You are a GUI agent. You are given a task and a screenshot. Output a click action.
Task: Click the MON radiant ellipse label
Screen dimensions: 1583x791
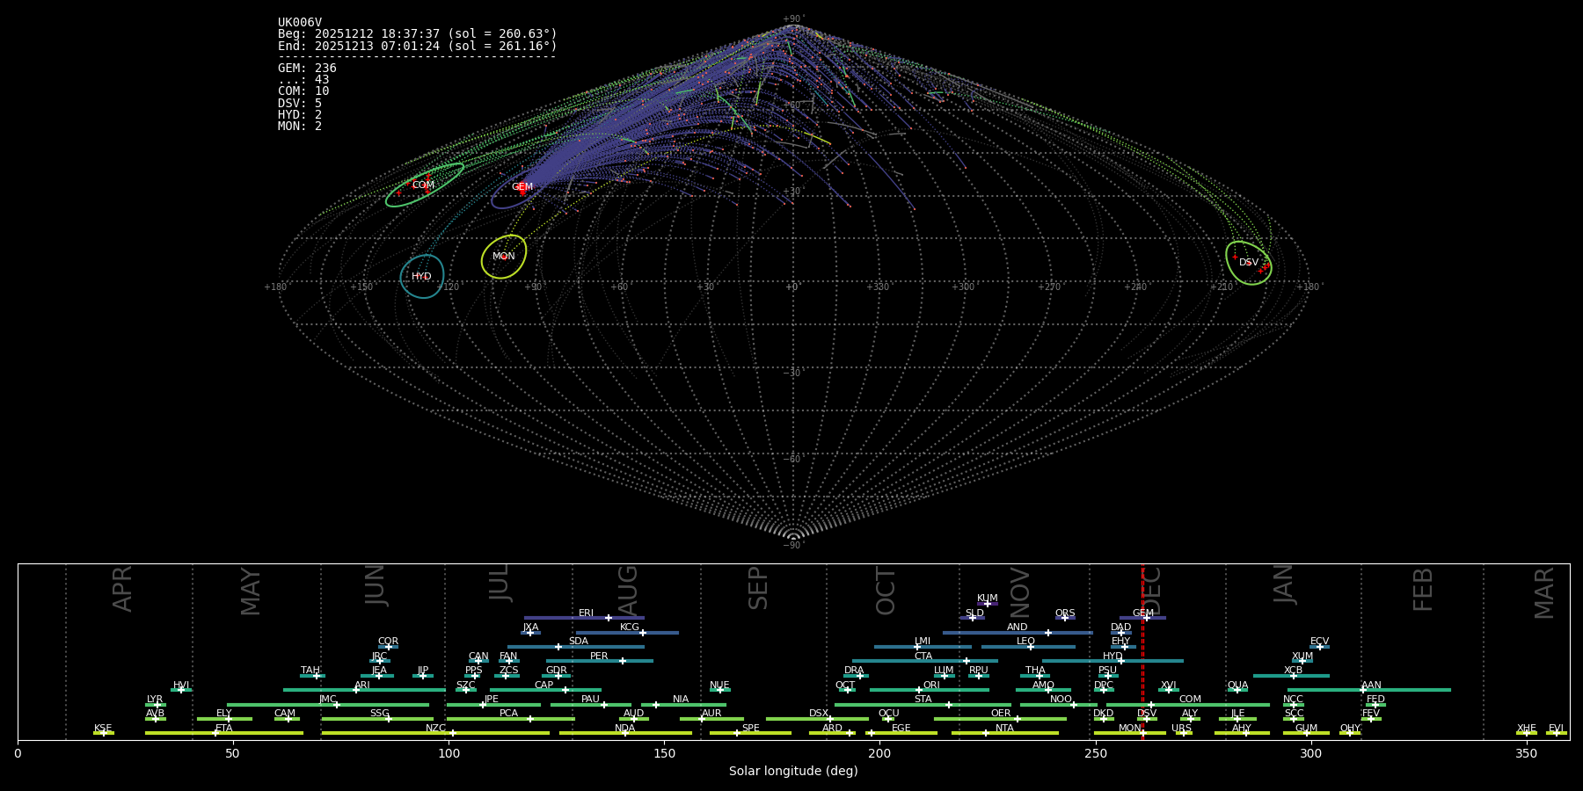point(504,257)
